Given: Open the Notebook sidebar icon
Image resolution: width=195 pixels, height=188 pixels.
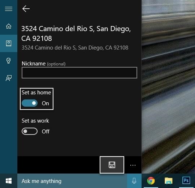Looking at the screenshot, I should click(x=9, y=43).
